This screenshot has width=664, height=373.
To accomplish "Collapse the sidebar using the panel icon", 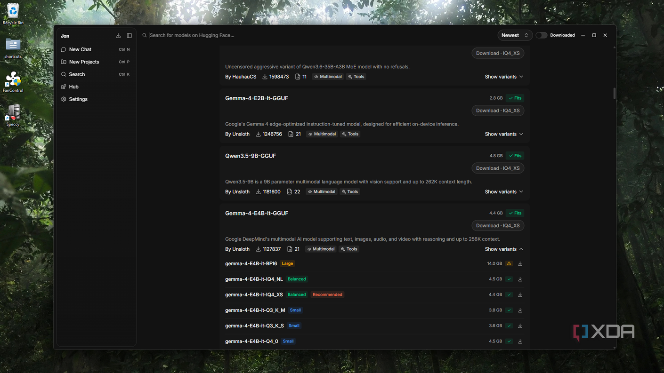I will pos(130,36).
